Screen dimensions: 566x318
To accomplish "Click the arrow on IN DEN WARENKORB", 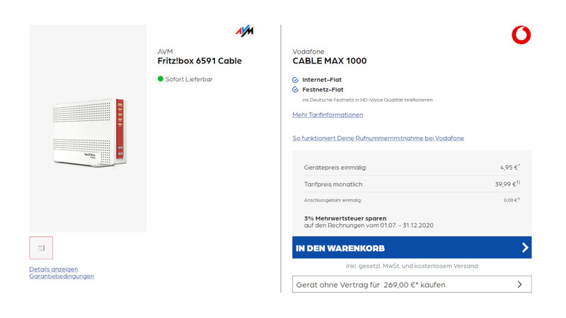I will pos(525,248).
